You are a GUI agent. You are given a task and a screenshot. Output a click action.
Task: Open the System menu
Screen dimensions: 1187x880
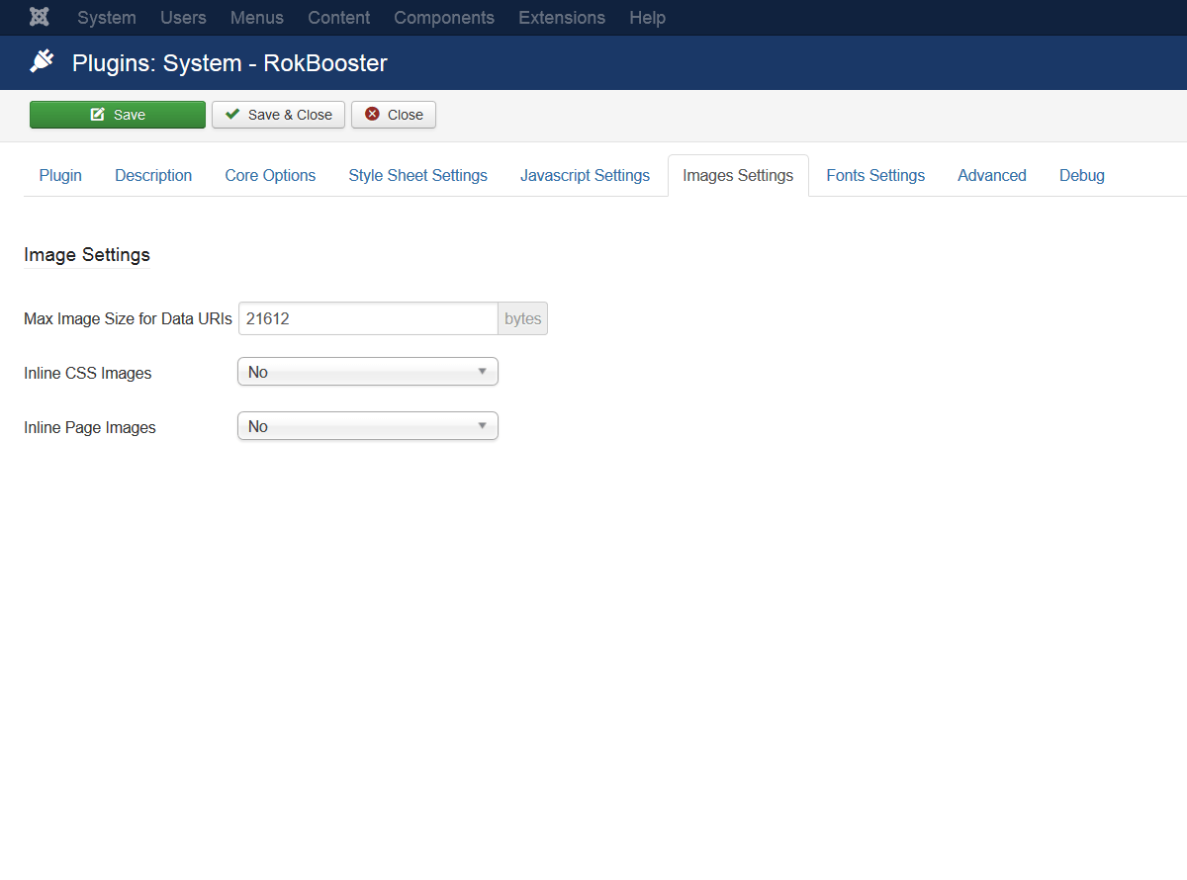tap(107, 18)
